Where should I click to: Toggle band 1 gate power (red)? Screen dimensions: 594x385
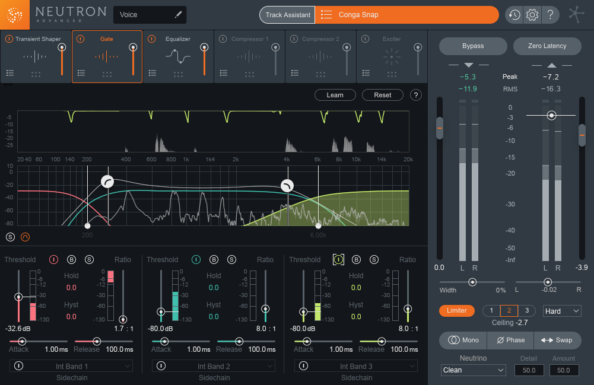53,259
